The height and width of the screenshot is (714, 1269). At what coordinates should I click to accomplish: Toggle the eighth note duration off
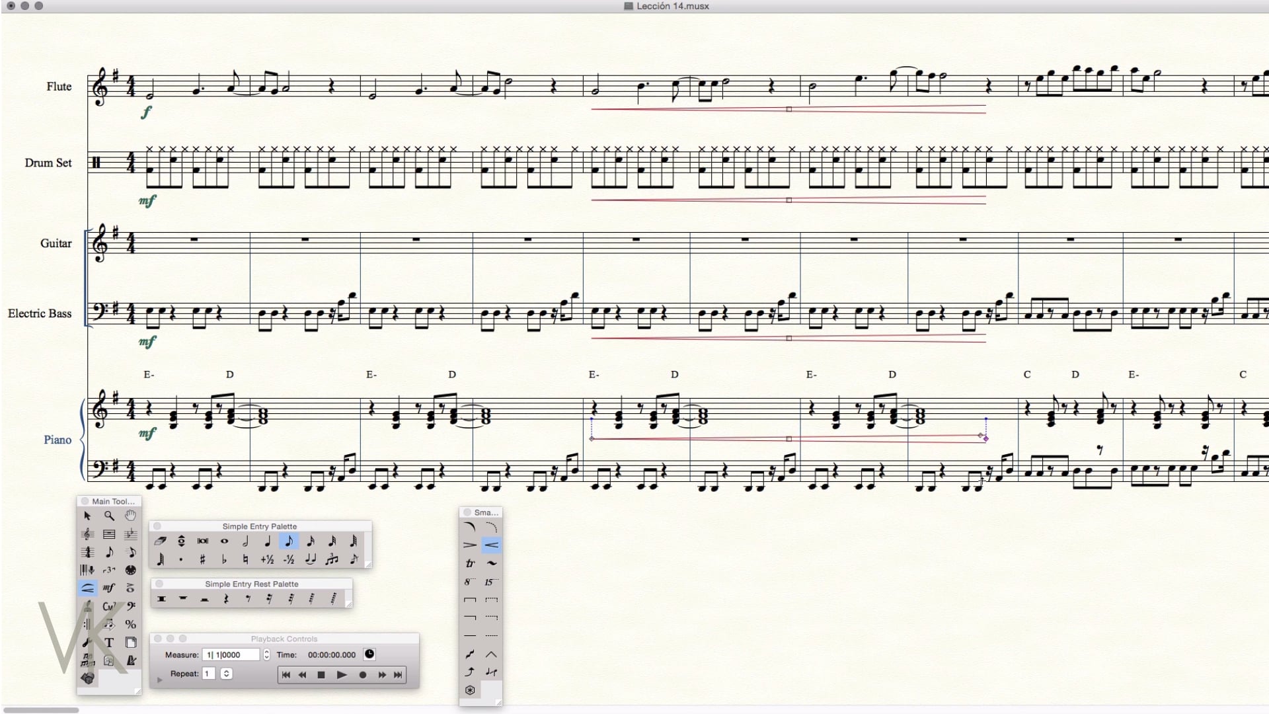pos(289,541)
